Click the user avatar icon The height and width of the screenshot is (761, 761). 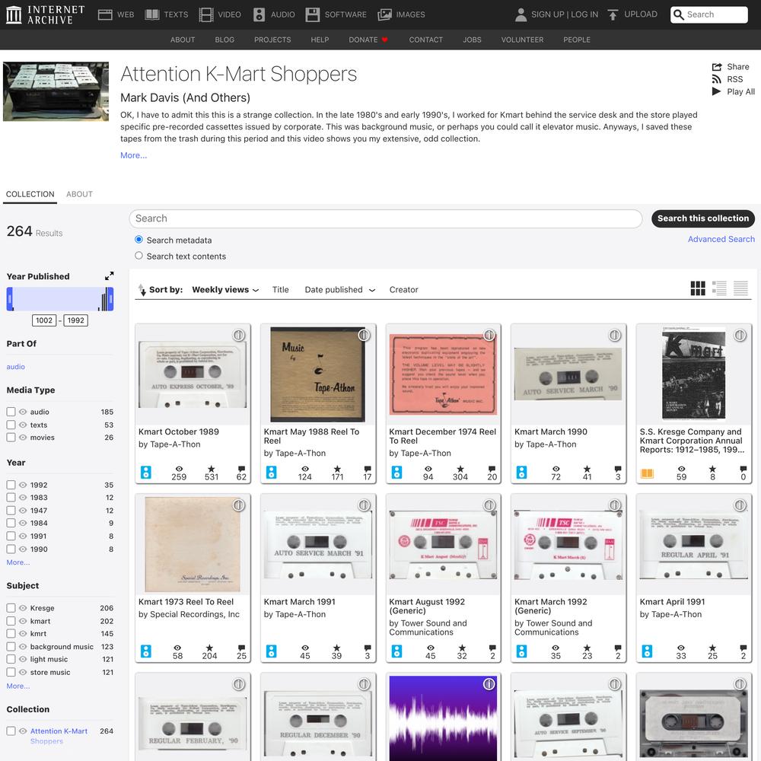click(521, 14)
